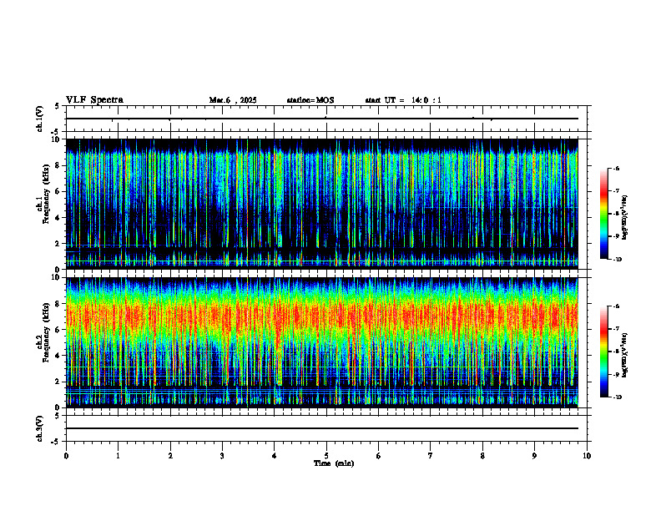The width and height of the screenshot is (661, 511).
Task: Click the "-6" label on ch.1 colorbar
Action: point(616,169)
